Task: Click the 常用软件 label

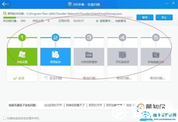Action: pyautogui.click(x=56, y=62)
